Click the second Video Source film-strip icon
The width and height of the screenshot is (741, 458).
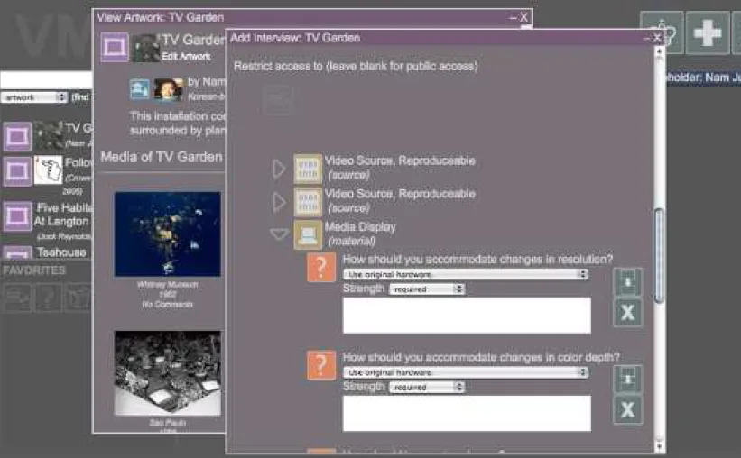click(308, 202)
